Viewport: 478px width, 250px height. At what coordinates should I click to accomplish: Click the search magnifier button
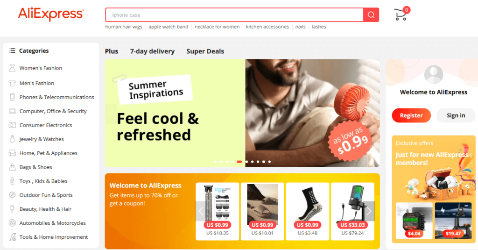point(371,14)
